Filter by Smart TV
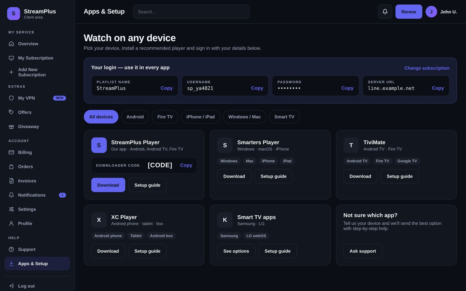The image size is (466, 291). pyautogui.click(x=284, y=117)
